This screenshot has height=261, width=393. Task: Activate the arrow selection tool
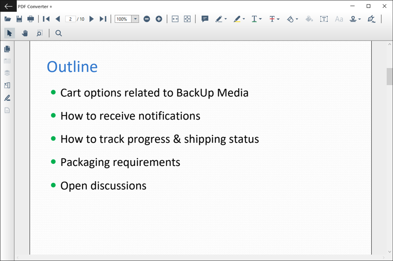tap(10, 33)
